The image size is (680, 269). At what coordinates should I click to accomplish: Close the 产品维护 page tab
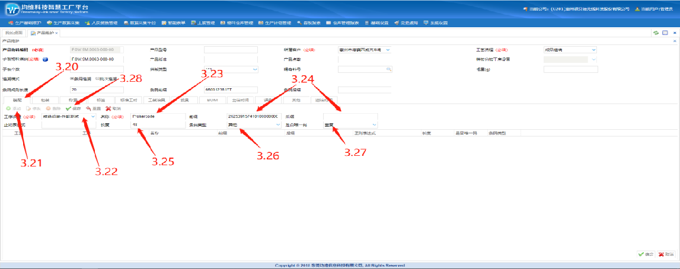(x=56, y=33)
